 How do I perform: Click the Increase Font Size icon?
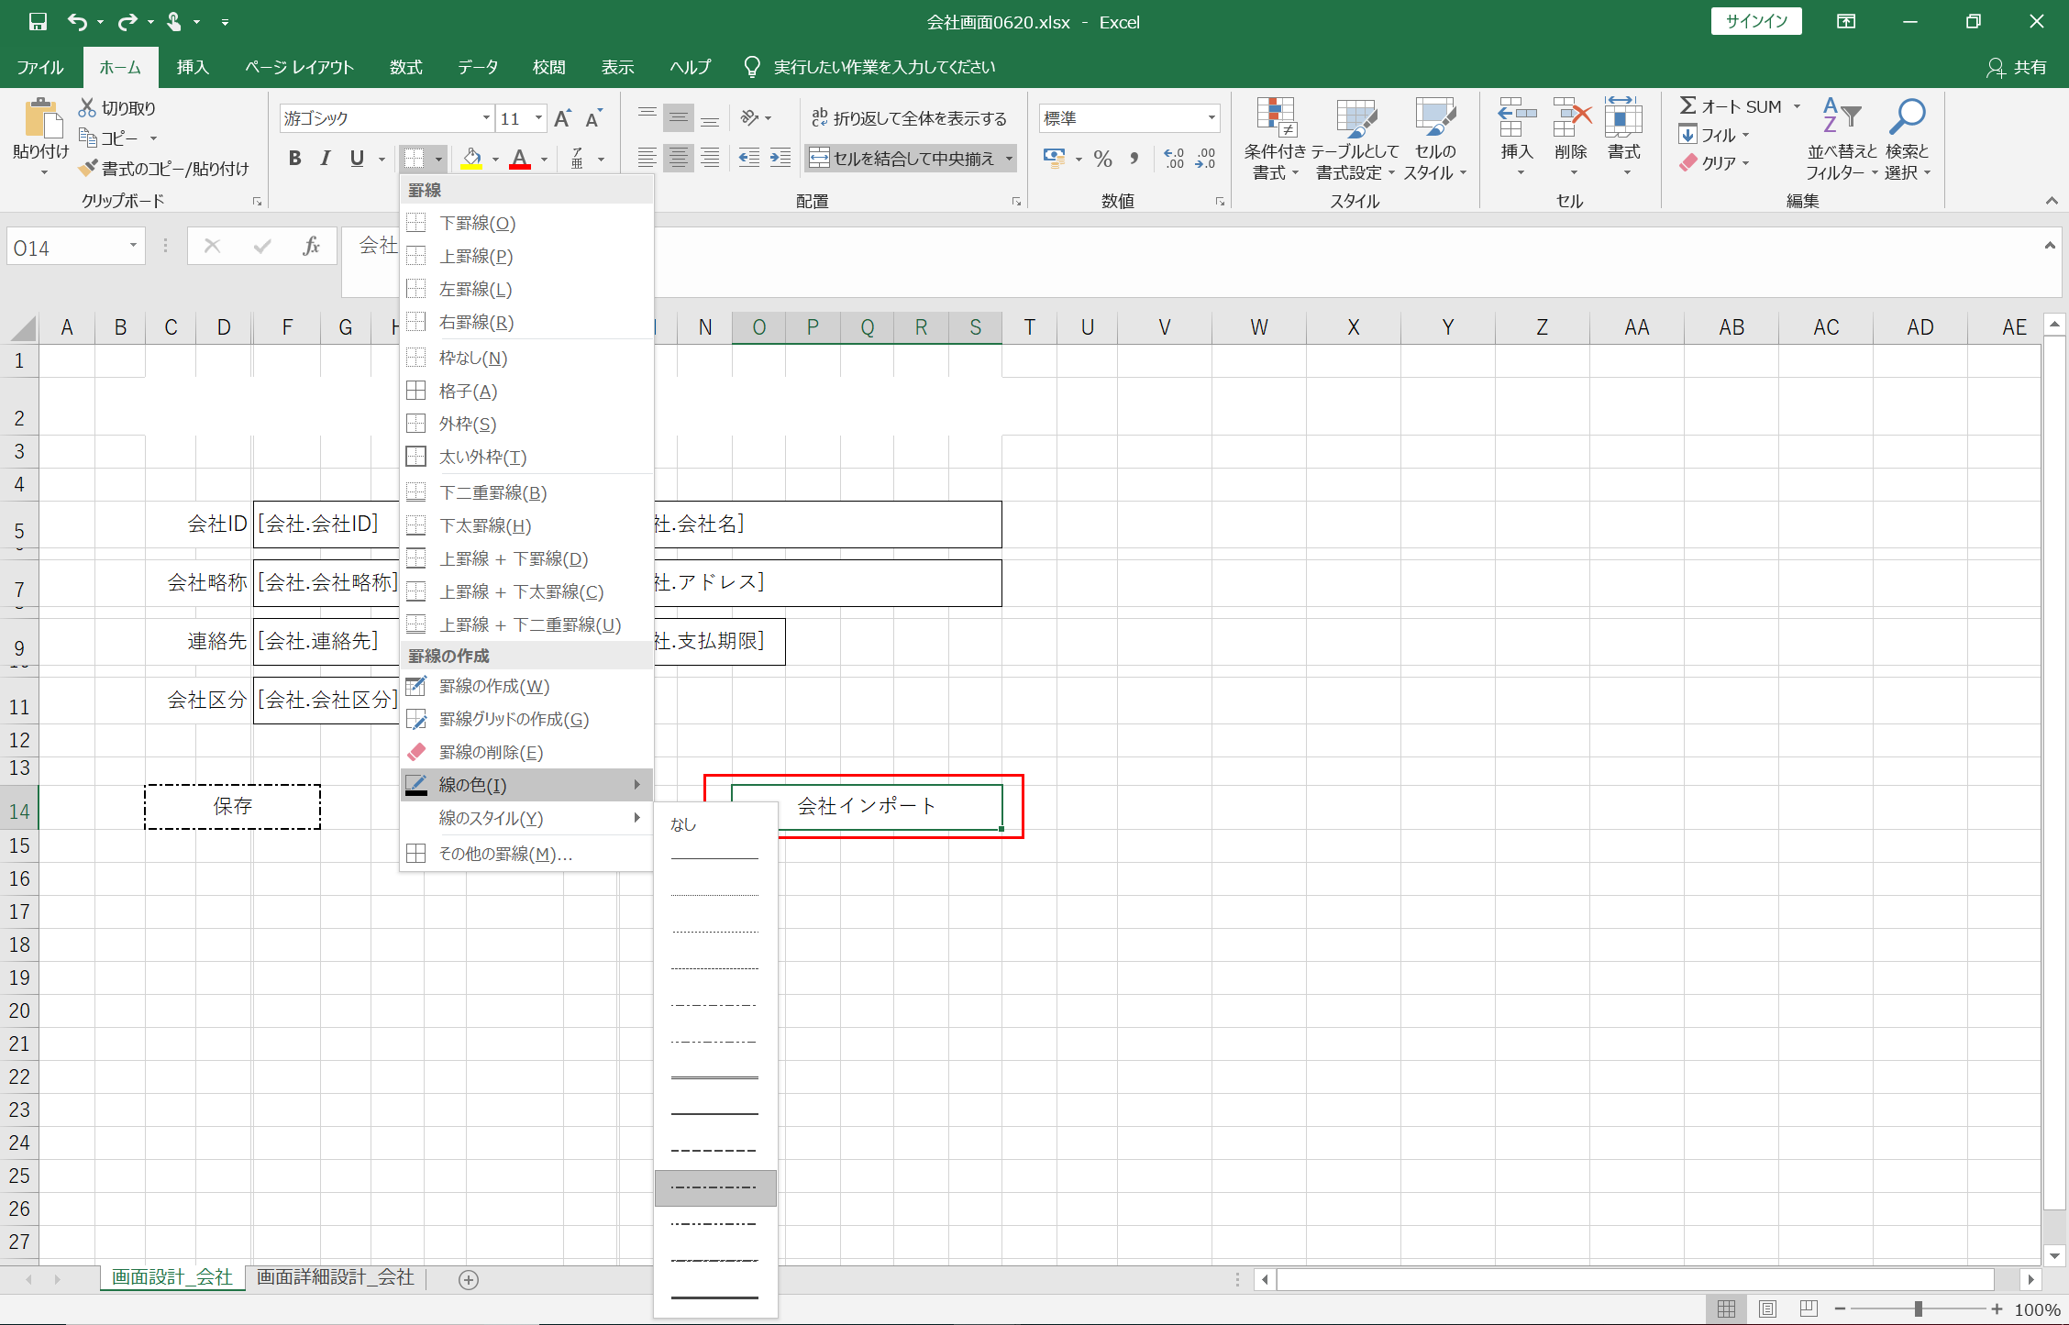(x=562, y=118)
